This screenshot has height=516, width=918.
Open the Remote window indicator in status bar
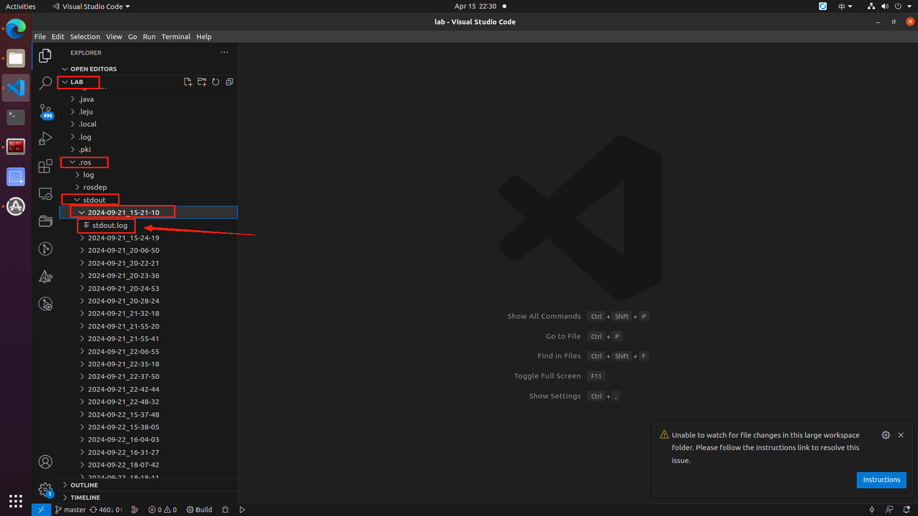(41, 509)
